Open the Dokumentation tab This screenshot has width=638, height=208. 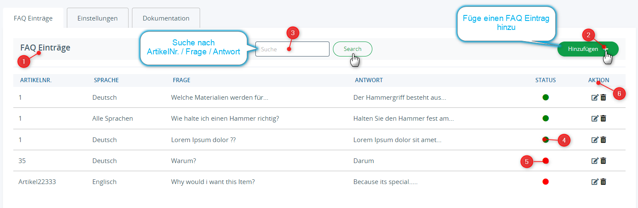point(166,18)
